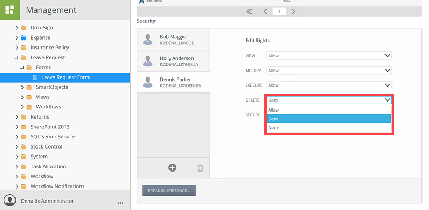Click the blue Expense folder icon
The width and height of the screenshot is (429, 210).
point(24,37)
